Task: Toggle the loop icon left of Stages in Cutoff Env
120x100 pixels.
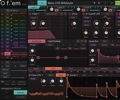Action: pos(70,48)
